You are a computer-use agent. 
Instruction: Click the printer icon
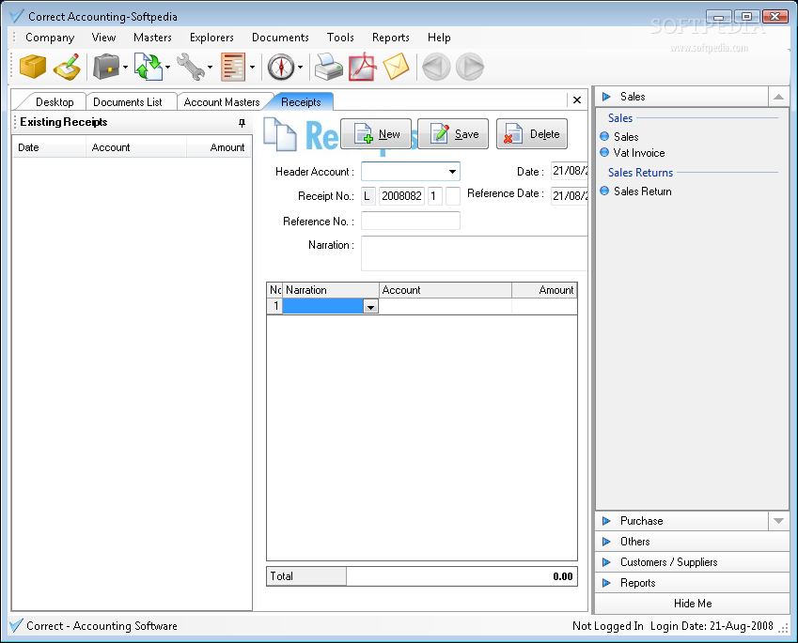329,67
